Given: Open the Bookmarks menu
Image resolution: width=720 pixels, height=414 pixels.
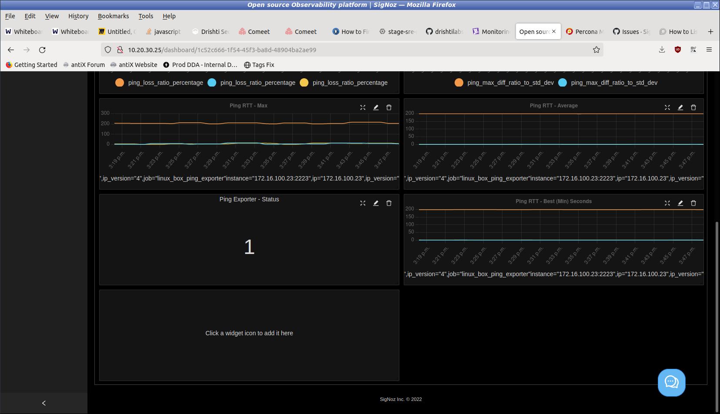Looking at the screenshot, I should coord(113,16).
